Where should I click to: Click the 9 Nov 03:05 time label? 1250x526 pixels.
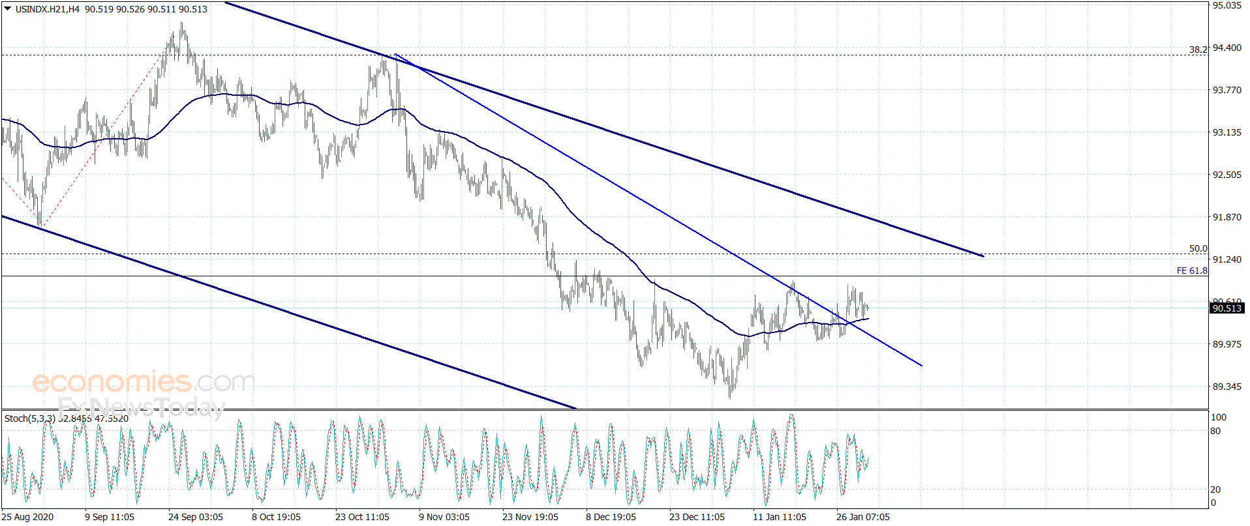point(444,517)
